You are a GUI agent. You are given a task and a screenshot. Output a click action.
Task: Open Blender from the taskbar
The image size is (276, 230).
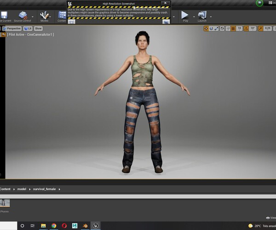tap(85, 225)
